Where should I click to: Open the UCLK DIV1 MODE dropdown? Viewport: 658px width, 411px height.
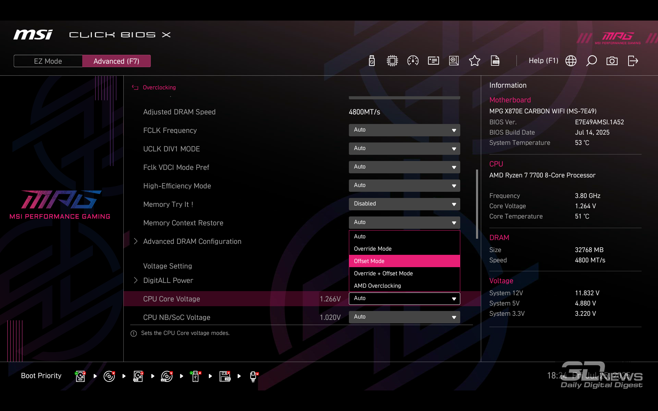[x=404, y=149]
